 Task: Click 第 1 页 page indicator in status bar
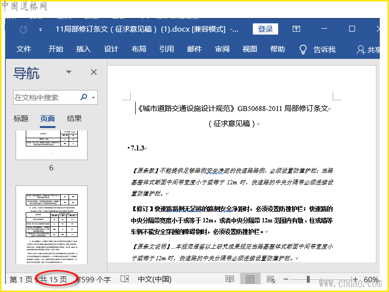[21, 279]
